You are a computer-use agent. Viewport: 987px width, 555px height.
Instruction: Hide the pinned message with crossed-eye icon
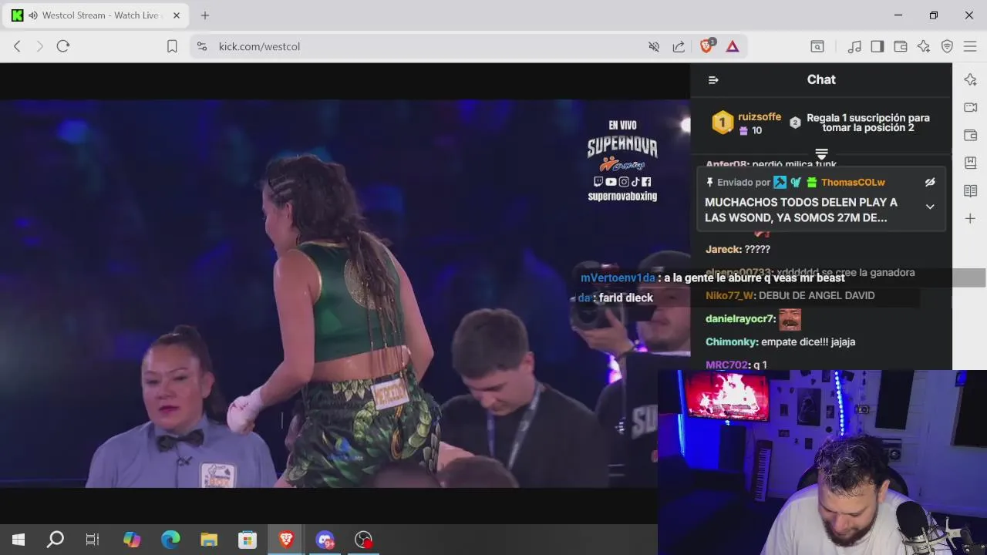[930, 182]
